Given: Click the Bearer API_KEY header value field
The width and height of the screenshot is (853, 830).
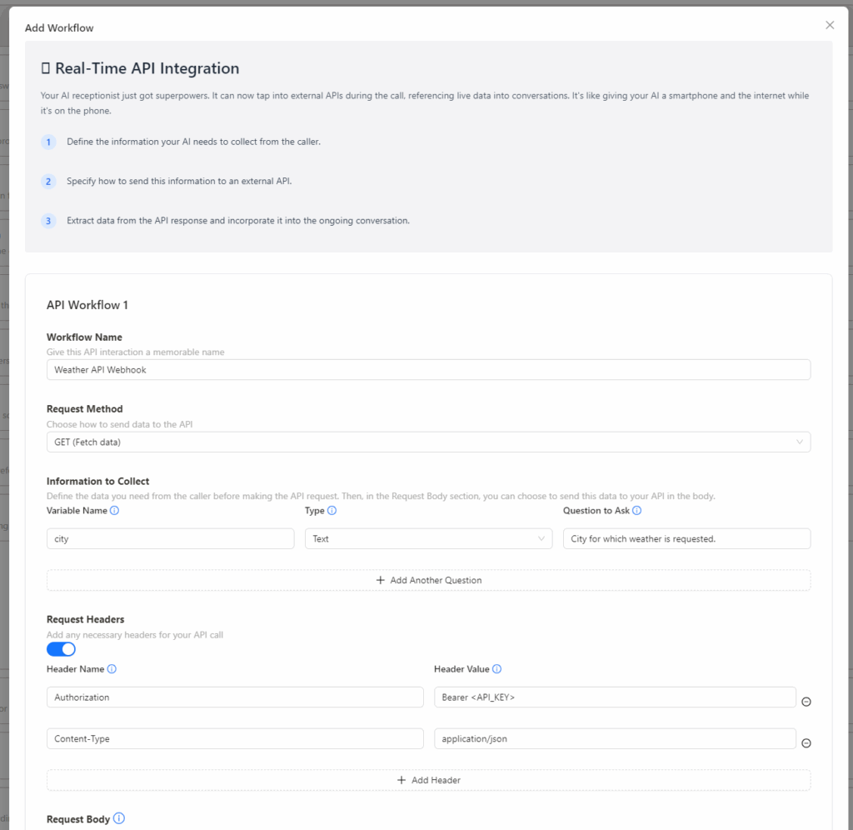Looking at the screenshot, I should [615, 697].
